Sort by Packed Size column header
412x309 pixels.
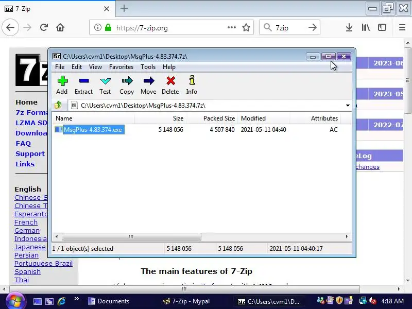(x=212, y=118)
